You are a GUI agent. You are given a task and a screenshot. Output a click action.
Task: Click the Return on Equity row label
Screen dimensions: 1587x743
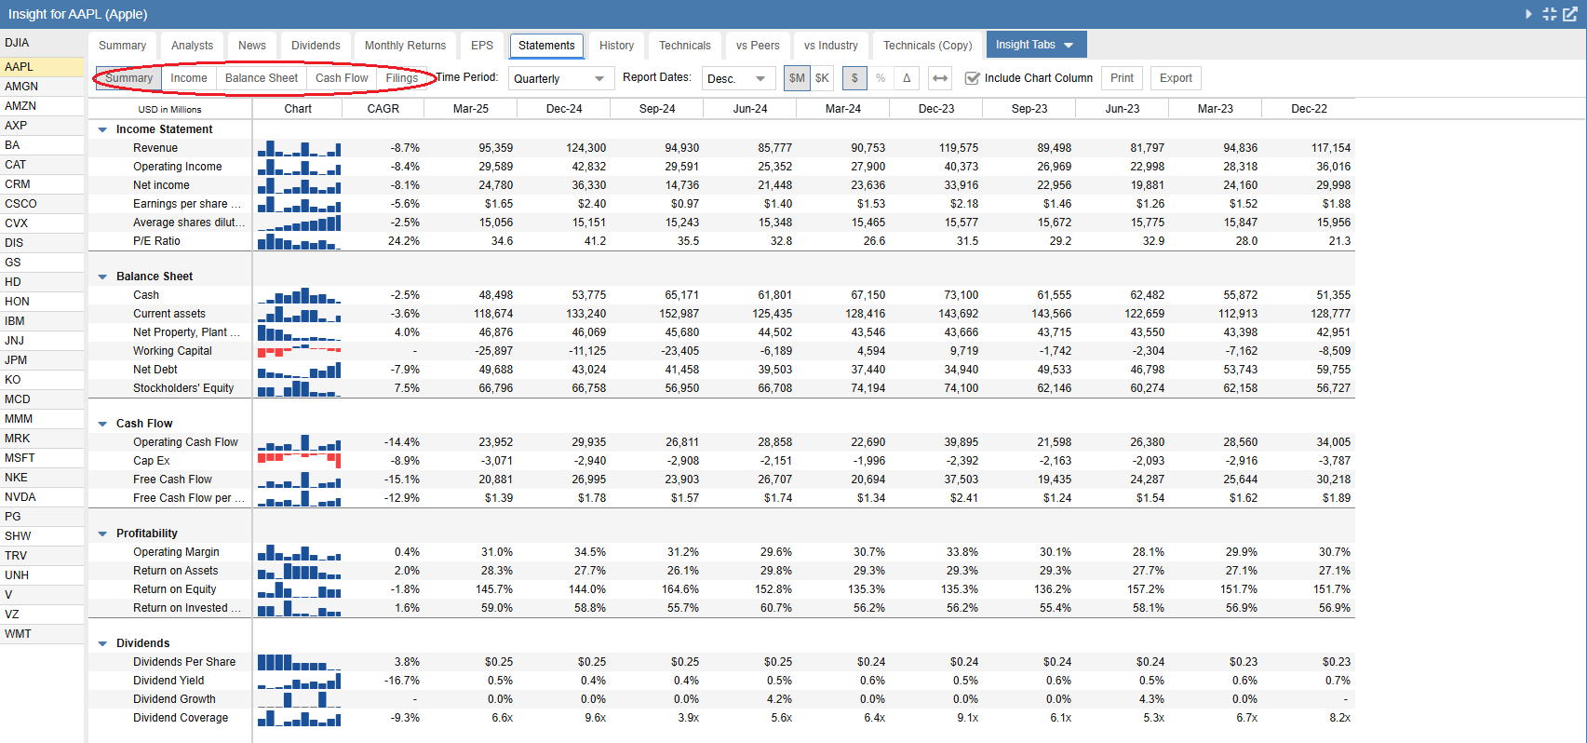[x=174, y=589]
